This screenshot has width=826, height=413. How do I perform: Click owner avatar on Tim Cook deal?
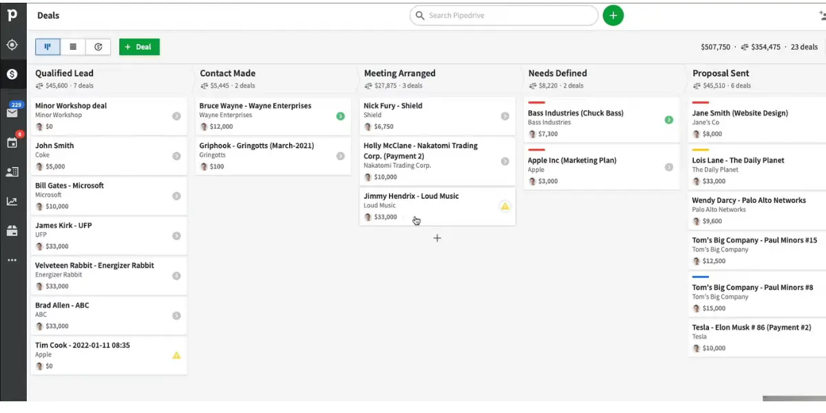tap(39, 366)
